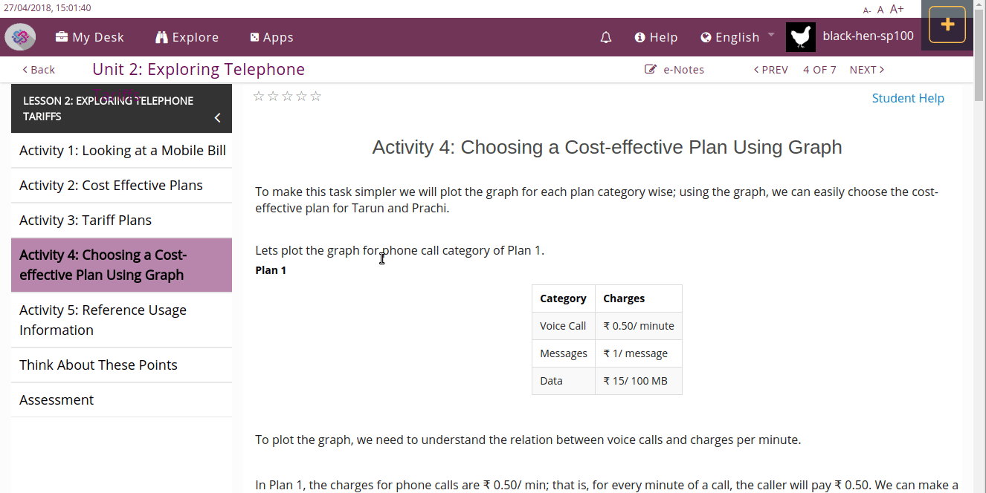This screenshot has width=986, height=493.
Task: Collapse the Lesson 2 sidebar chevron
Action: point(217,117)
